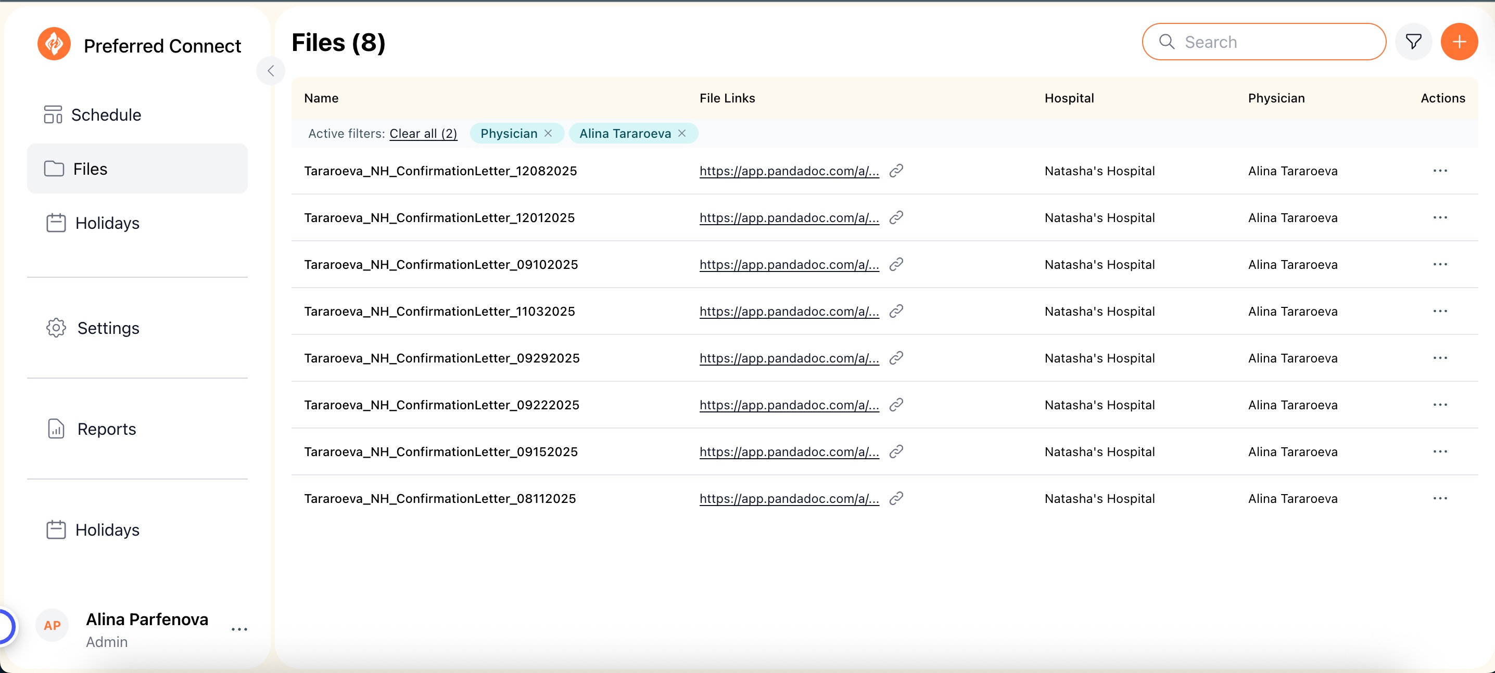1495x673 pixels.
Task: Click the Alina Parfenova user name
Action: (147, 619)
